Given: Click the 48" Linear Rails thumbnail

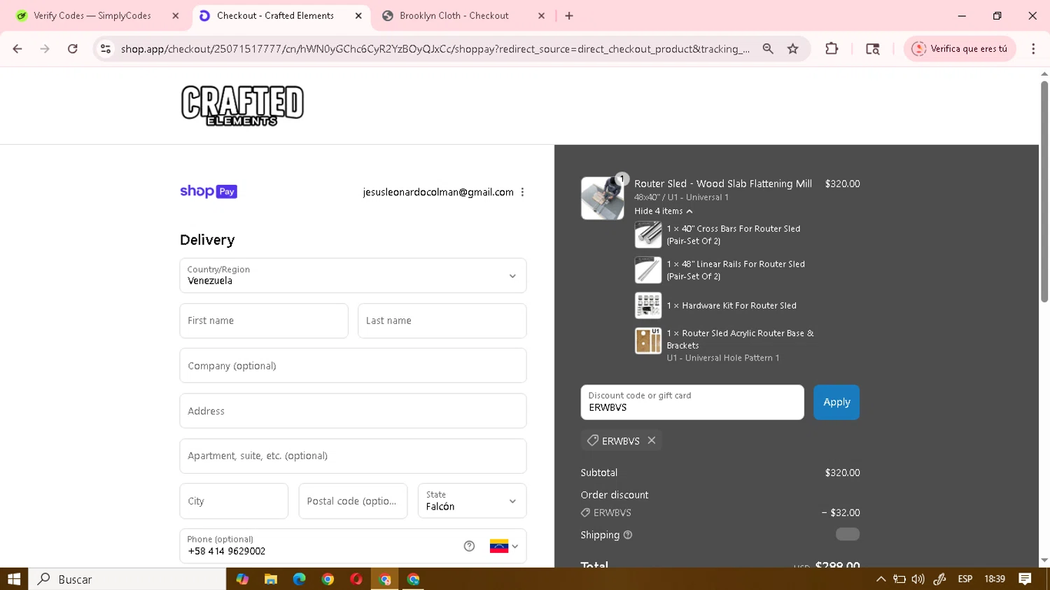Looking at the screenshot, I should point(648,270).
